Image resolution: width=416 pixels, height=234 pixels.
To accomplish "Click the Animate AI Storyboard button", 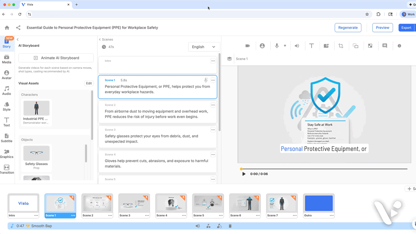I will [56, 58].
